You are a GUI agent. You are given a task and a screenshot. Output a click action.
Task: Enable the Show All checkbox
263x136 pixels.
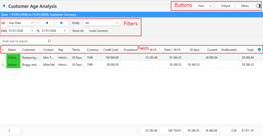(x=86, y=31)
